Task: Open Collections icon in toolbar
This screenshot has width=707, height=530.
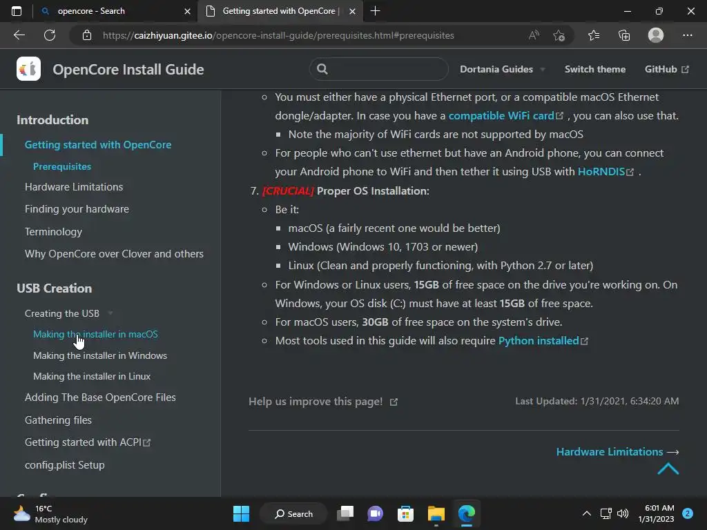Action: [624, 35]
